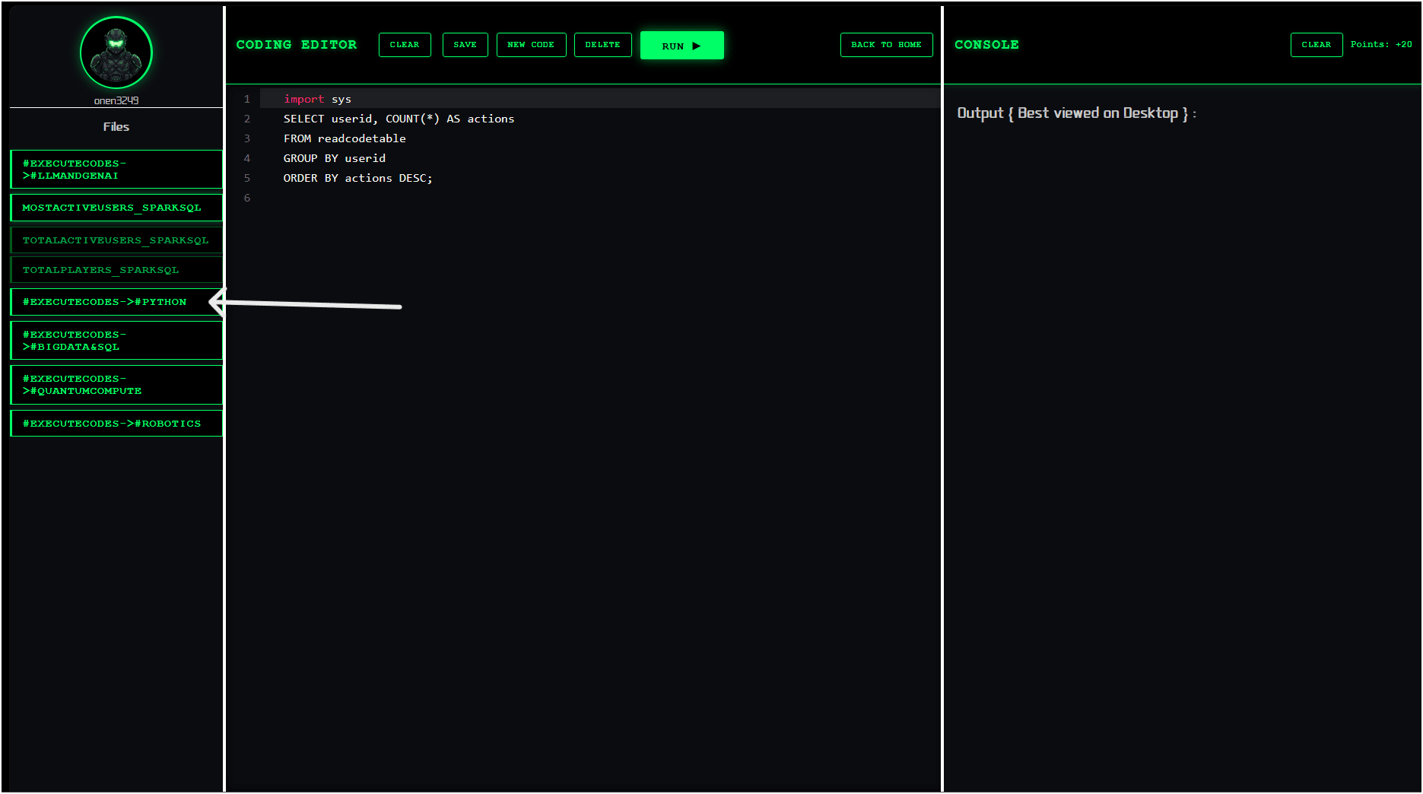Click the Coding Editor title
This screenshot has height=794, width=1423.
pyautogui.click(x=297, y=45)
